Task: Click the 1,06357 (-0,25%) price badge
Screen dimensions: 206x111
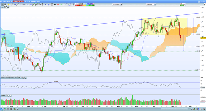Action: coord(18,2)
